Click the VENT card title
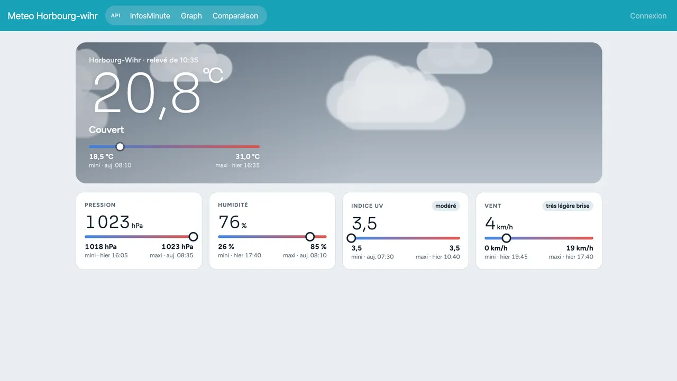Screen dimensions: 677x381 point(493,206)
